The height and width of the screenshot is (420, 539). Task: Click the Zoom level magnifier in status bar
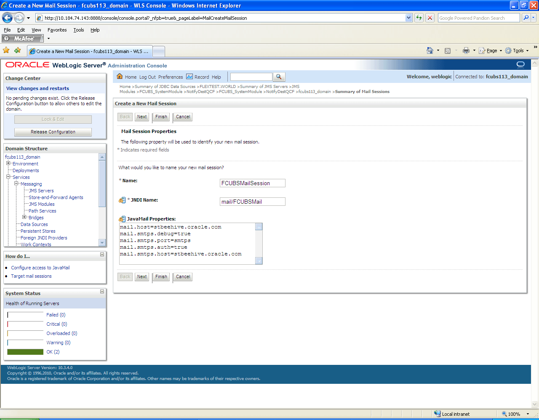(504, 414)
